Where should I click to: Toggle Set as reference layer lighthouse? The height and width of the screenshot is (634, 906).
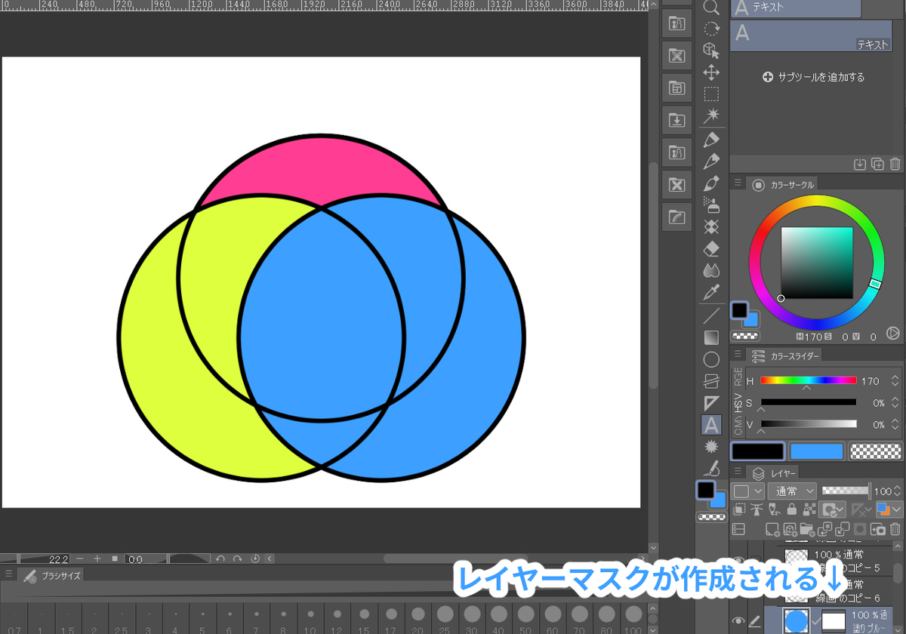pos(757,509)
